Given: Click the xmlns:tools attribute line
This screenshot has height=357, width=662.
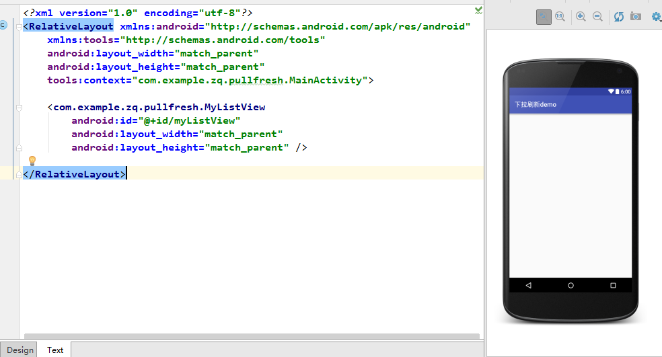Looking at the screenshot, I should point(186,40).
